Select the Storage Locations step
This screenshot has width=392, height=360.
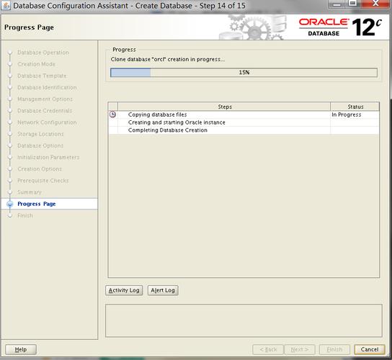tap(40, 134)
